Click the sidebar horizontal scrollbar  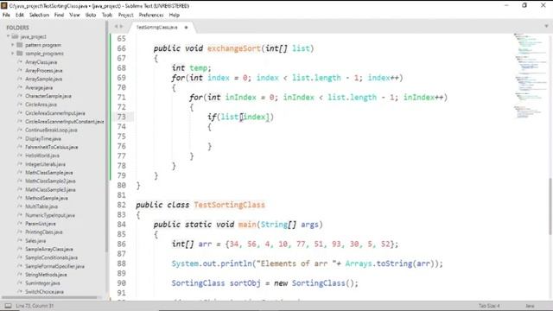point(49,297)
